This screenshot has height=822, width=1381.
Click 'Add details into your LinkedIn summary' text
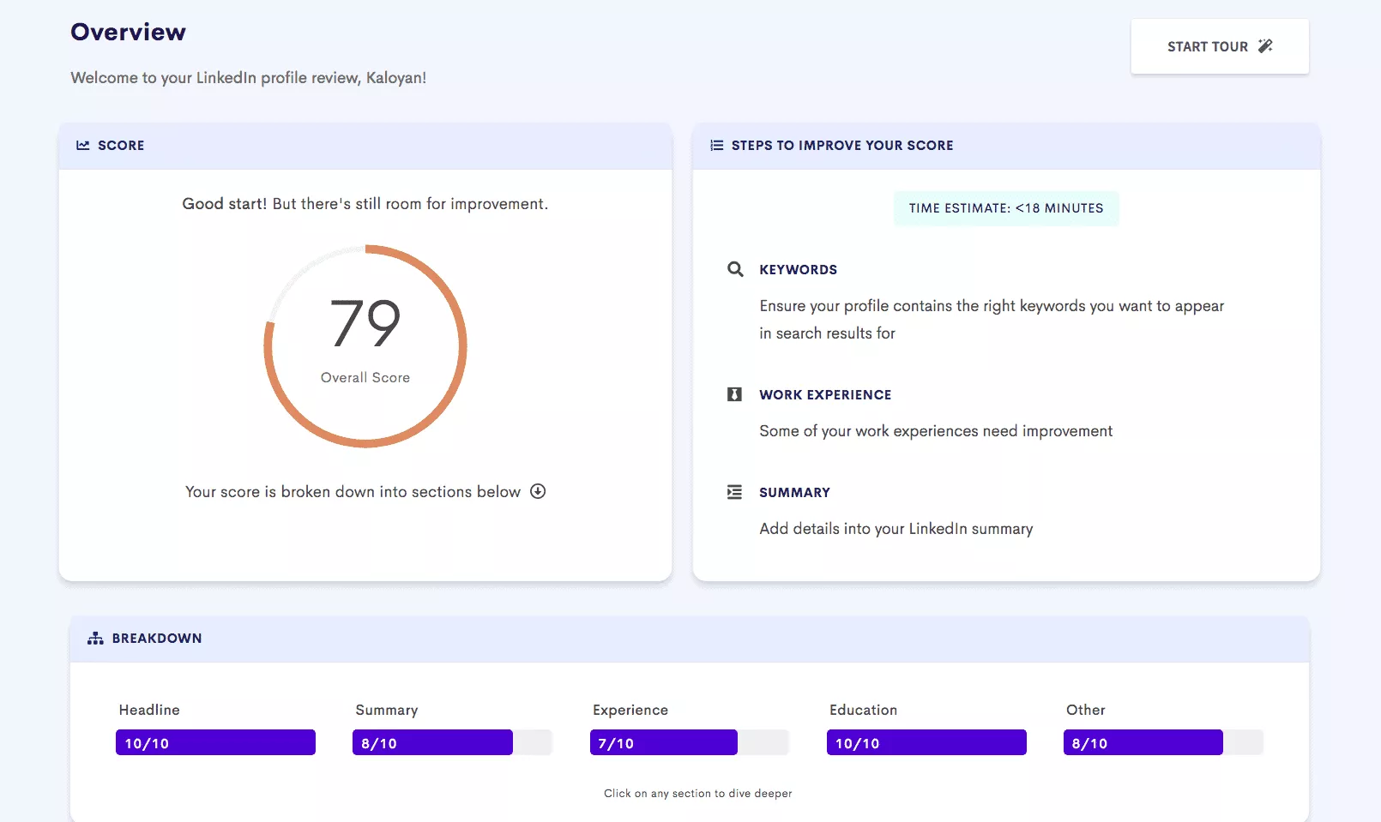pyautogui.click(x=896, y=529)
